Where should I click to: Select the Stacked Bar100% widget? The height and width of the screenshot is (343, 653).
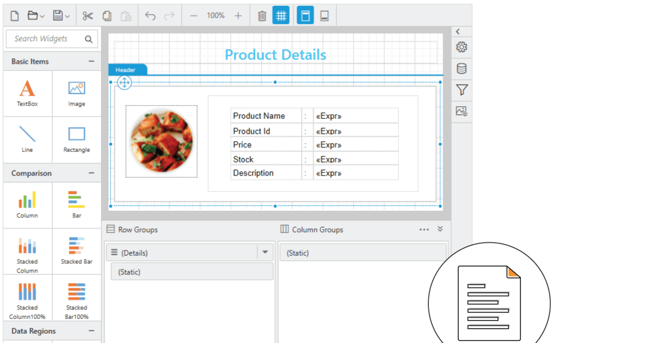point(77,297)
